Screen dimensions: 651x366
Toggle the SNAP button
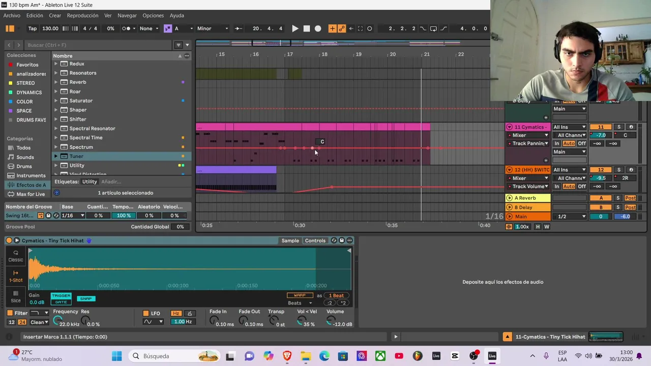pos(86,298)
